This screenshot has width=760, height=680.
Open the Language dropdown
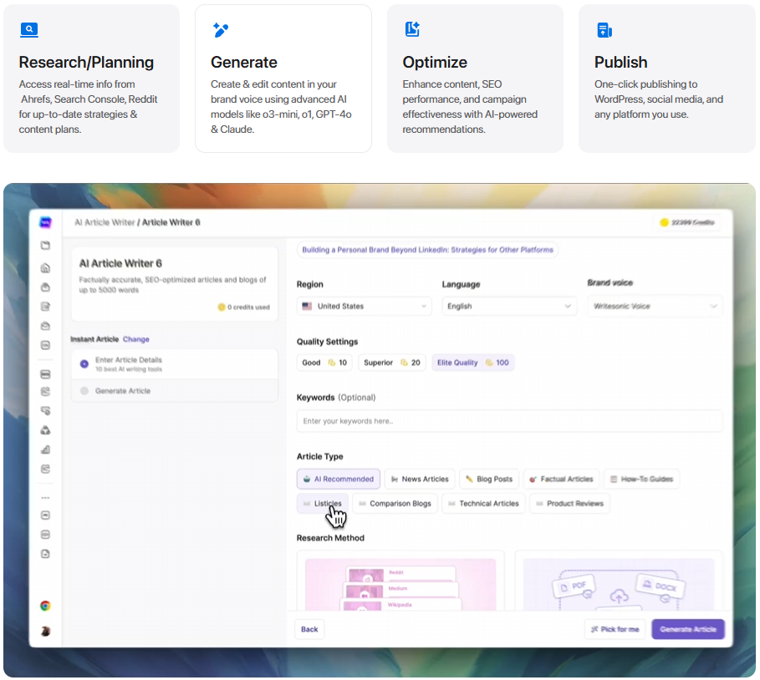coord(509,306)
